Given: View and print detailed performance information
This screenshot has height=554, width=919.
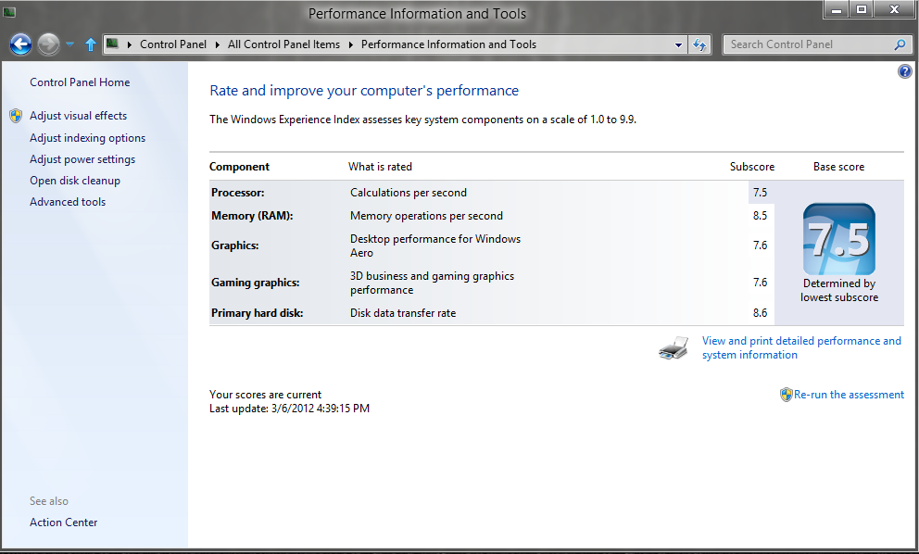Looking at the screenshot, I should 801,347.
